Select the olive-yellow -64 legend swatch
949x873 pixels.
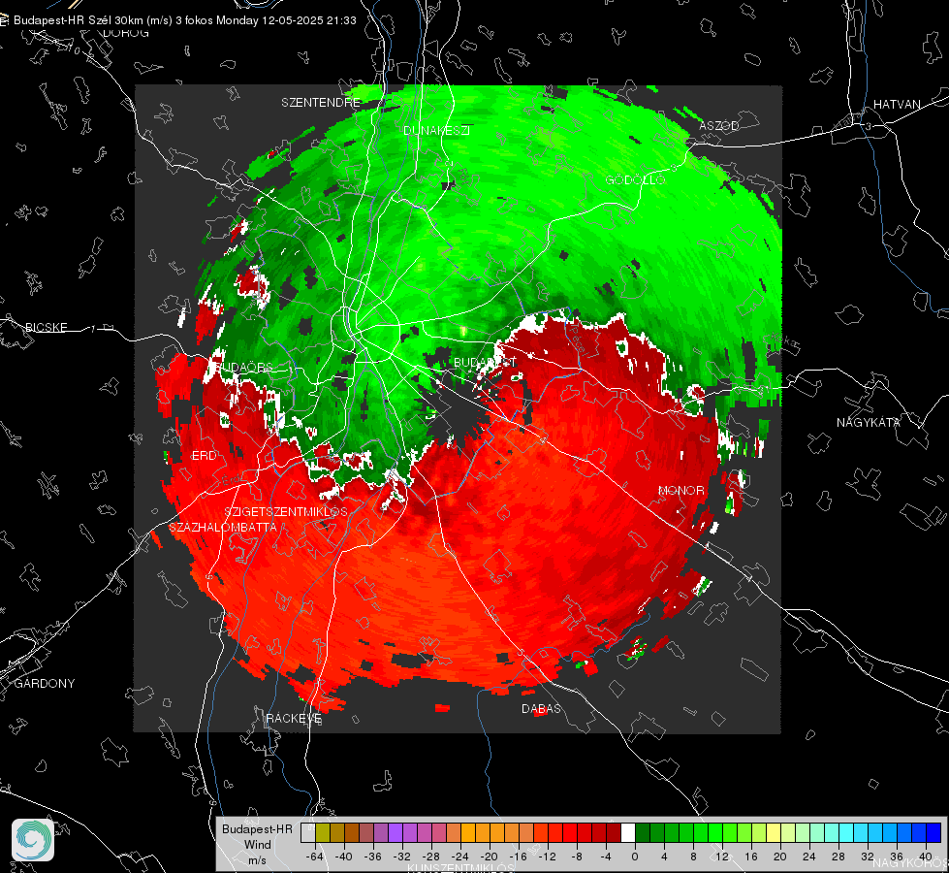tap(323, 833)
